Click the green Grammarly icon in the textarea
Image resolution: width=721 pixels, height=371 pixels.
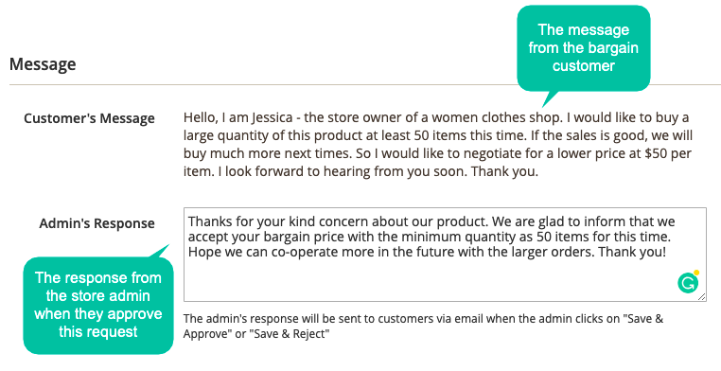tap(688, 283)
